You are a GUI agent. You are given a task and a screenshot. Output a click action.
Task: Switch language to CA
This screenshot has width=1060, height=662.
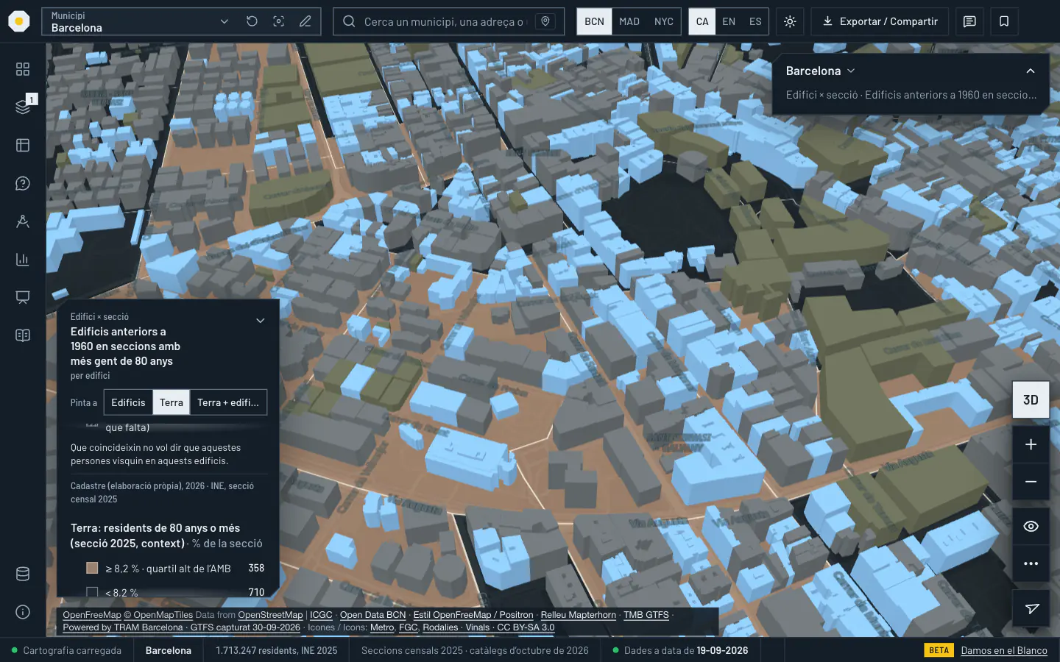[702, 21]
